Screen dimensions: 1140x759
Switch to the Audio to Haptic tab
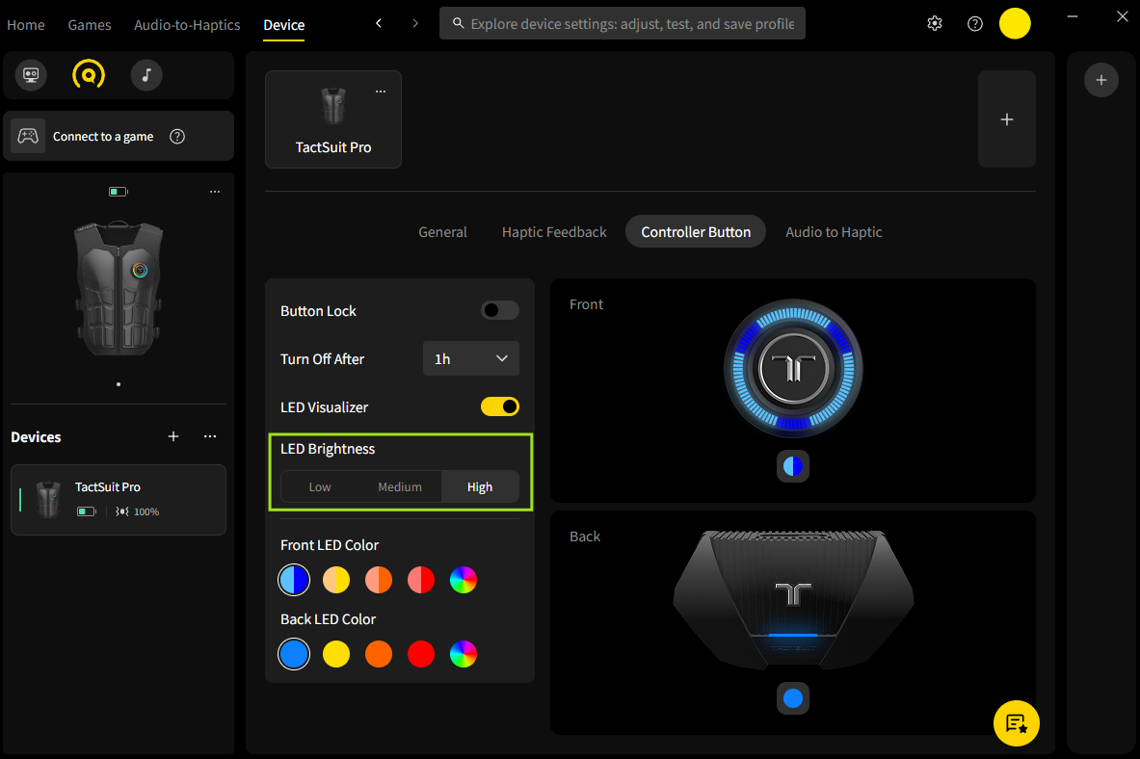834,232
